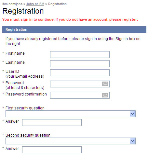Viewport: 148px width, 157px height.
Task: Click the Registration page heading
Action: pyautogui.click(x=23, y=11)
